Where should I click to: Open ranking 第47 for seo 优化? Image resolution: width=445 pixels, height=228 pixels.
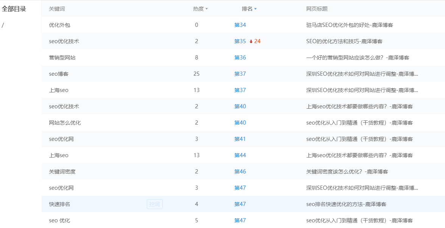tap(240, 220)
